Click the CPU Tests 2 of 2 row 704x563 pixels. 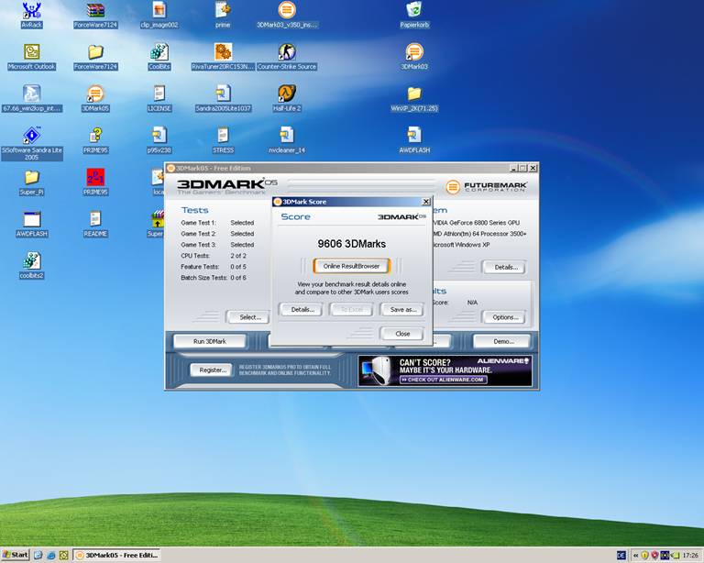(214, 256)
